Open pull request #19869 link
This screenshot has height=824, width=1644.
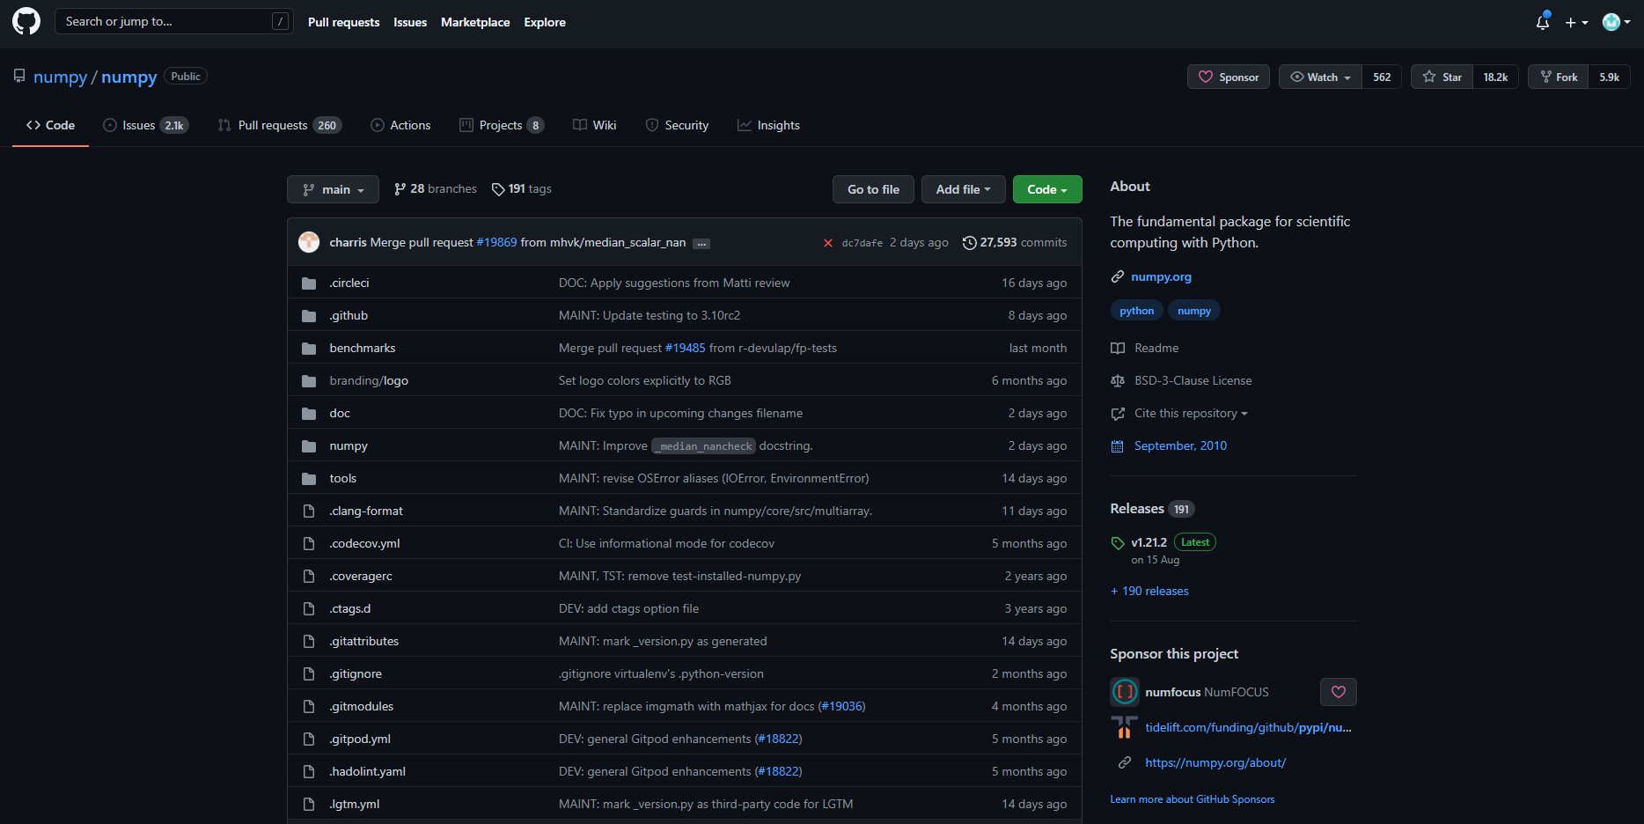tap(496, 243)
